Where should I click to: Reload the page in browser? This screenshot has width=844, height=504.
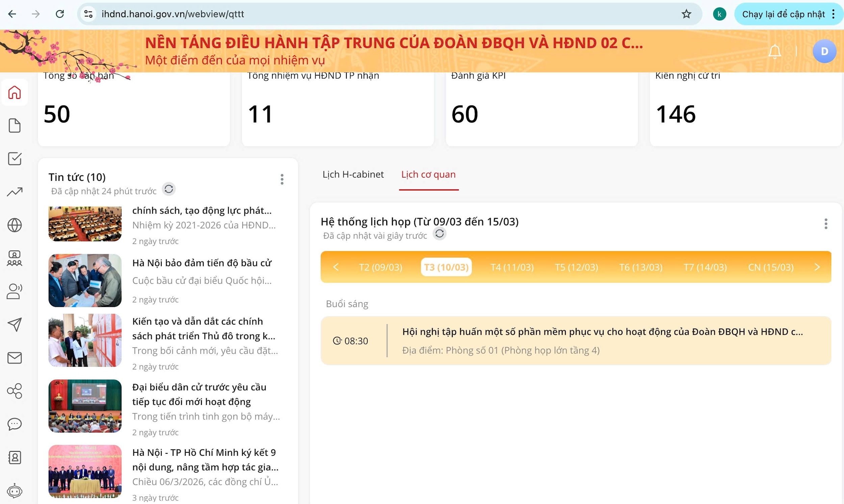(60, 14)
